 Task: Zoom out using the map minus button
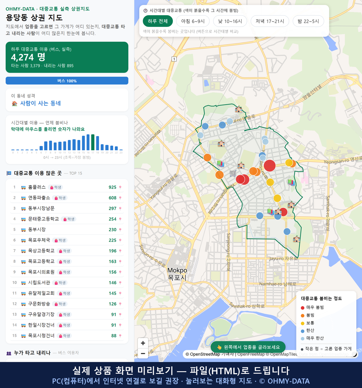click(143, 353)
